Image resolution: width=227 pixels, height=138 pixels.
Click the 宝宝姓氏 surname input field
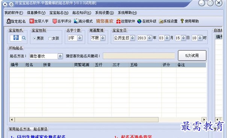point(16,38)
